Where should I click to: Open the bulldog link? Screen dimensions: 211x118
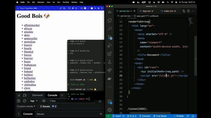28,75
